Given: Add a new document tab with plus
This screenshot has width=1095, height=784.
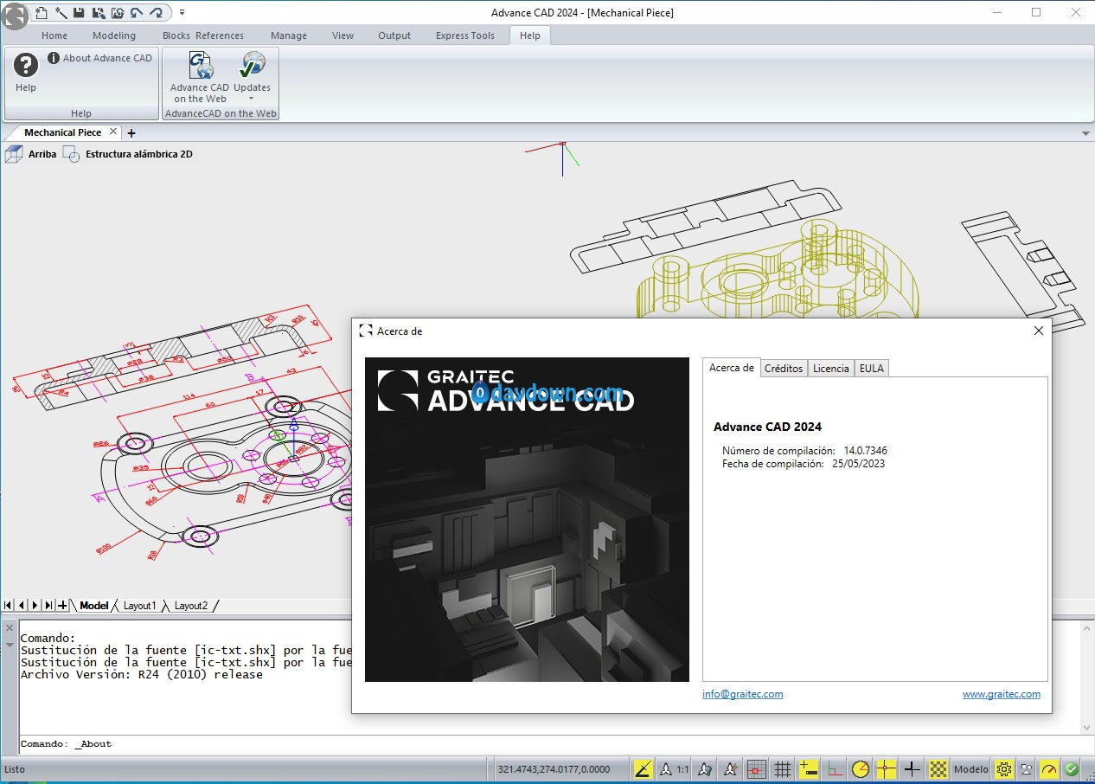Looking at the screenshot, I should [131, 132].
